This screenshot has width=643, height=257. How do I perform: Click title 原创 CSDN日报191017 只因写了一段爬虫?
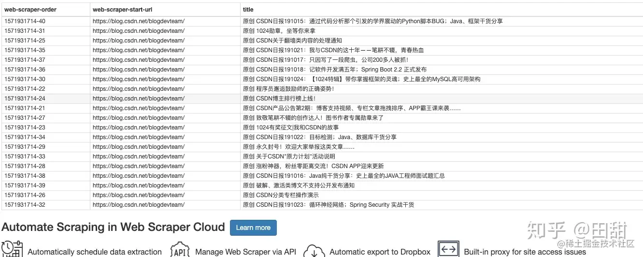coord(326,60)
